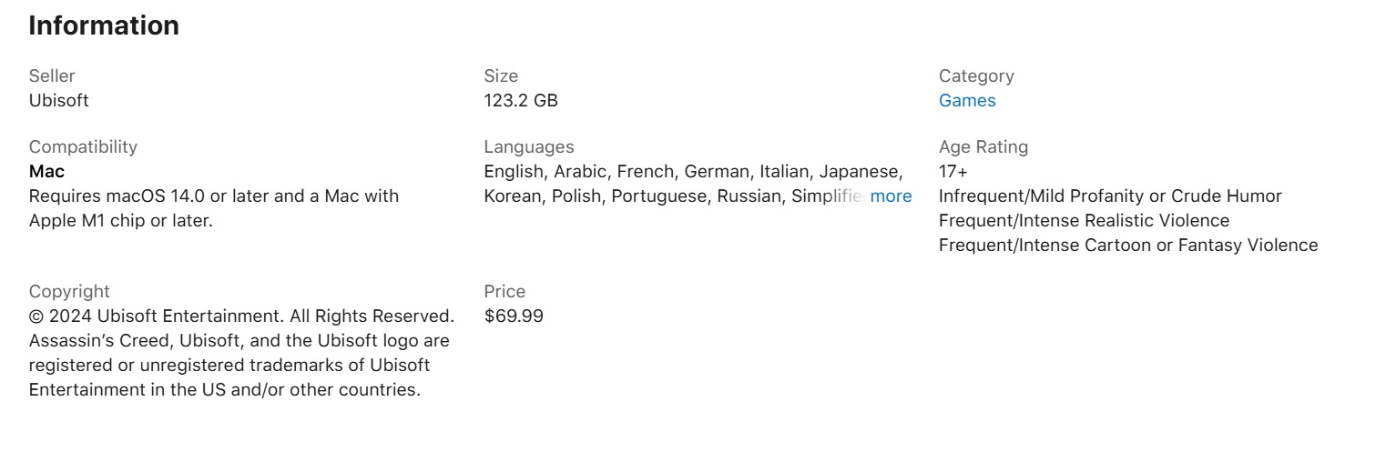Click the Seller field label
Viewport: 1396px width, 452px height.
(52, 76)
